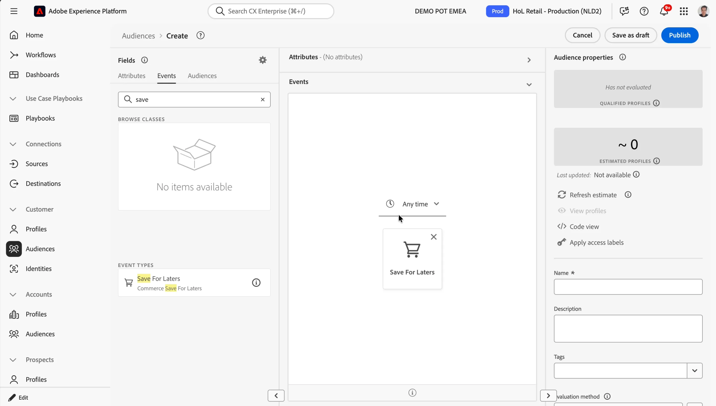The height and width of the screenshot is (406, 716).
Task: Open Code view
Action: [x=578, y=226]
